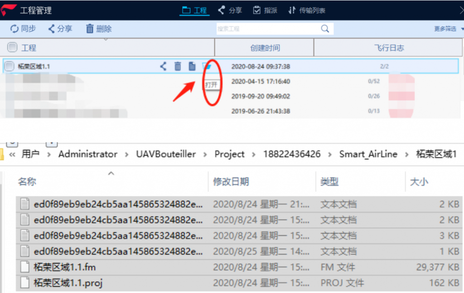This screenshot has width=464, height=293.
Task: Click flight log count 0/26
Action: click(x=374, y=96)
